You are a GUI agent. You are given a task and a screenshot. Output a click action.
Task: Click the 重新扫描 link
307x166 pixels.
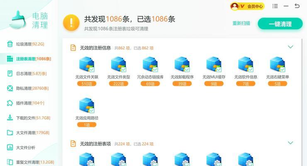[241, 23]
